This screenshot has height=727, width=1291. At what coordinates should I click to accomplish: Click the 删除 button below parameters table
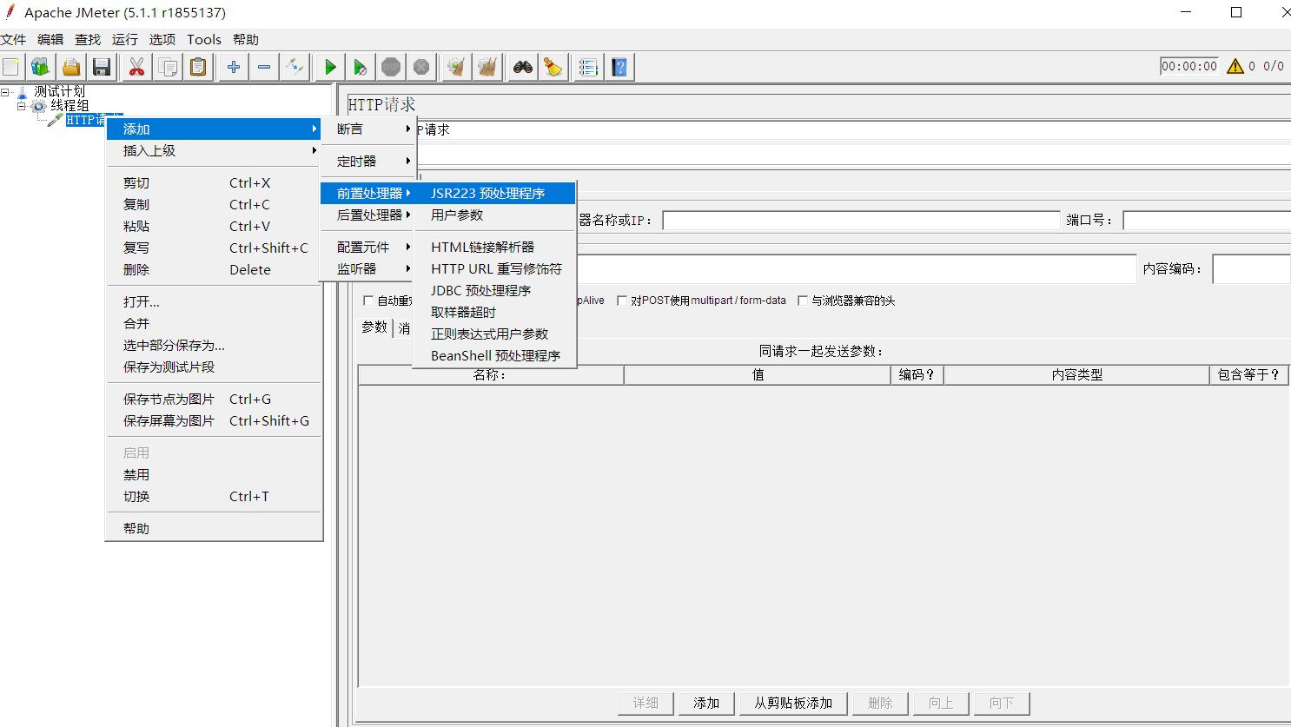(x=880, y=703)
